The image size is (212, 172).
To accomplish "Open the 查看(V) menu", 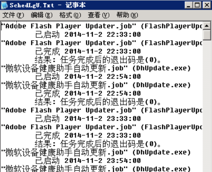I will [99, 15].
